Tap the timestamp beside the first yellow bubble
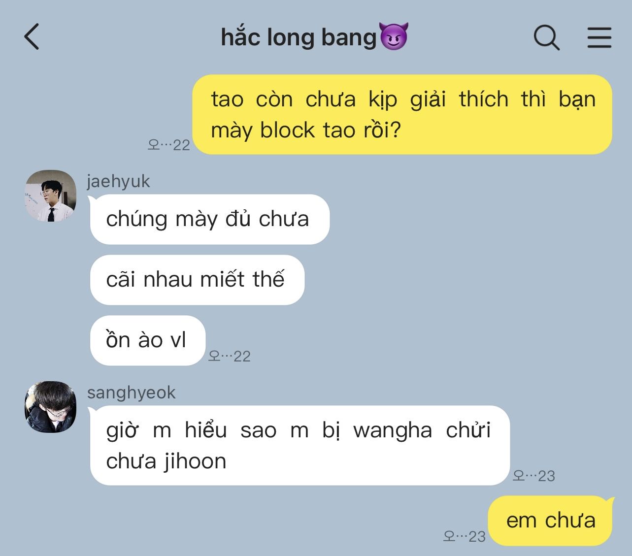632x556 pixels. pyautogui.click(x=169, y=145)
